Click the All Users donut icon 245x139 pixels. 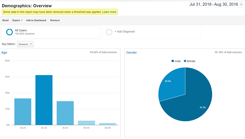tap(9, 32)
